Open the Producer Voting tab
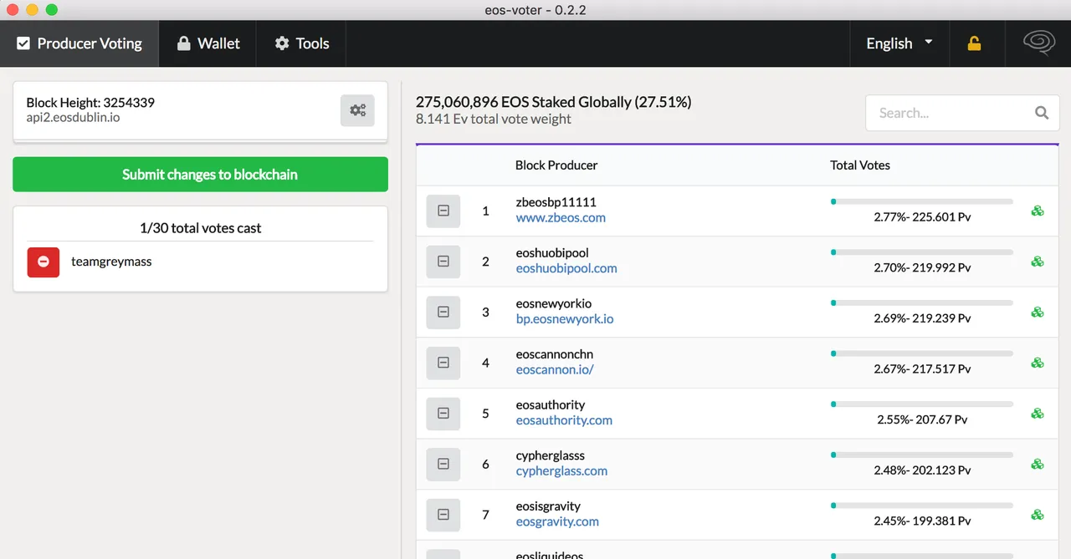This screenshot has height=559, width=1071. pos(79,43)
